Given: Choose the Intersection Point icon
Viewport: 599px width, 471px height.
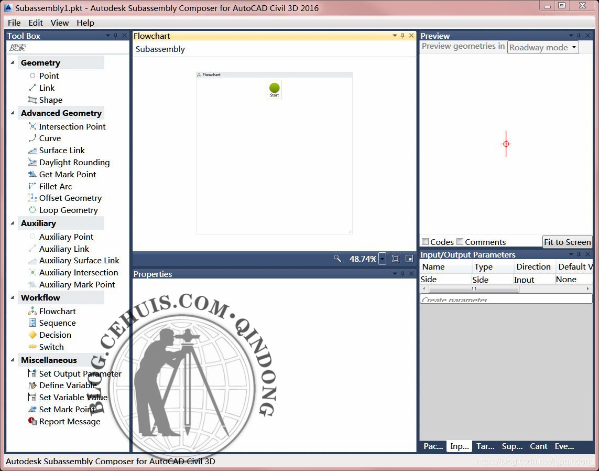Looking at the screenshot, I should click(32, 126).
